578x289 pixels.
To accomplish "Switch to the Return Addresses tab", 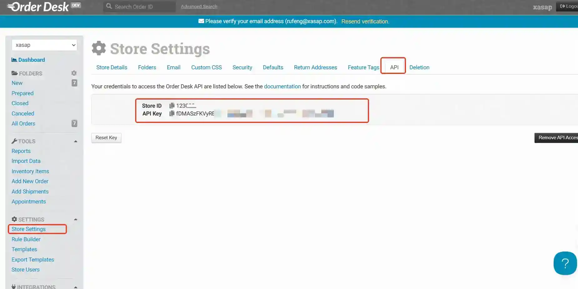I will [315, 67].
